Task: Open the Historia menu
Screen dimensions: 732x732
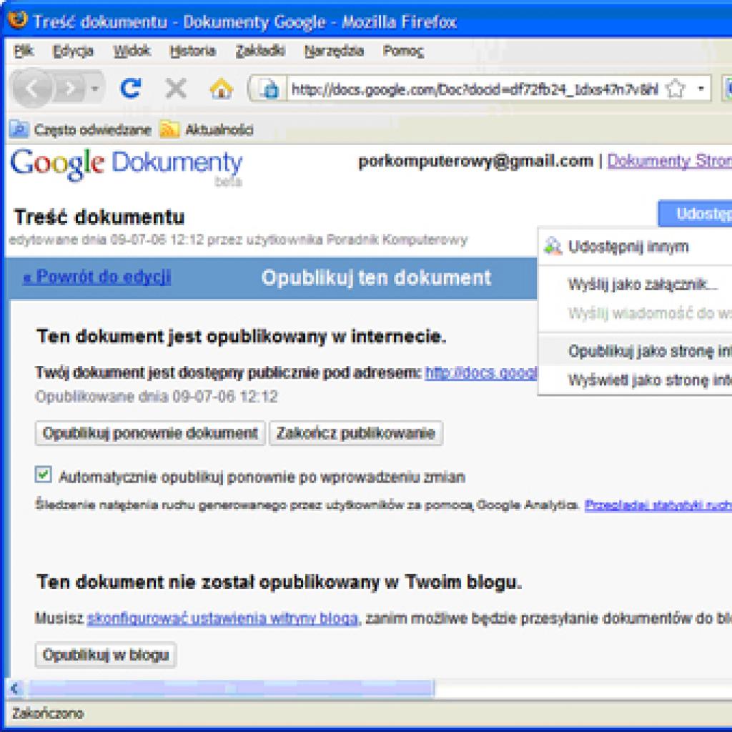Action: [192, 51]
